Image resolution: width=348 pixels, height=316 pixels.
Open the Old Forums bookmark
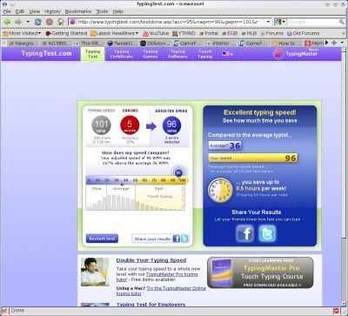303,33
